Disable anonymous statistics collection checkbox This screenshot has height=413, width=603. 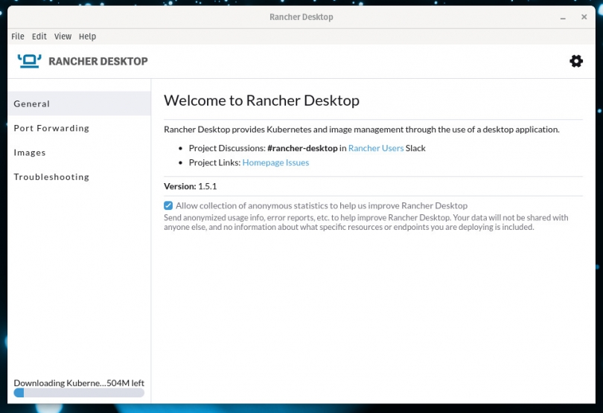coord(168,205)
